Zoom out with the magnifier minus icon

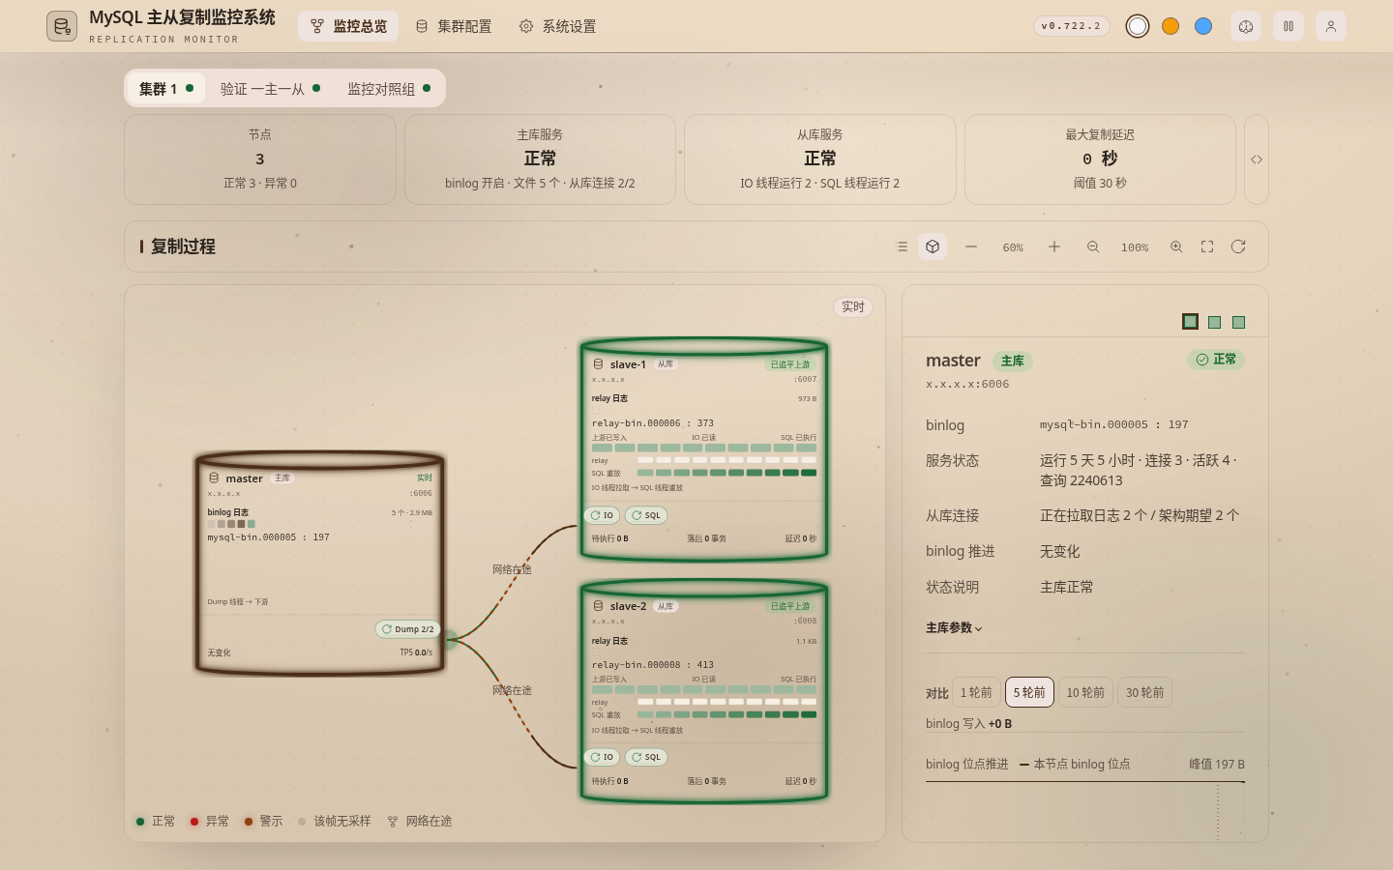(1093, 246)
